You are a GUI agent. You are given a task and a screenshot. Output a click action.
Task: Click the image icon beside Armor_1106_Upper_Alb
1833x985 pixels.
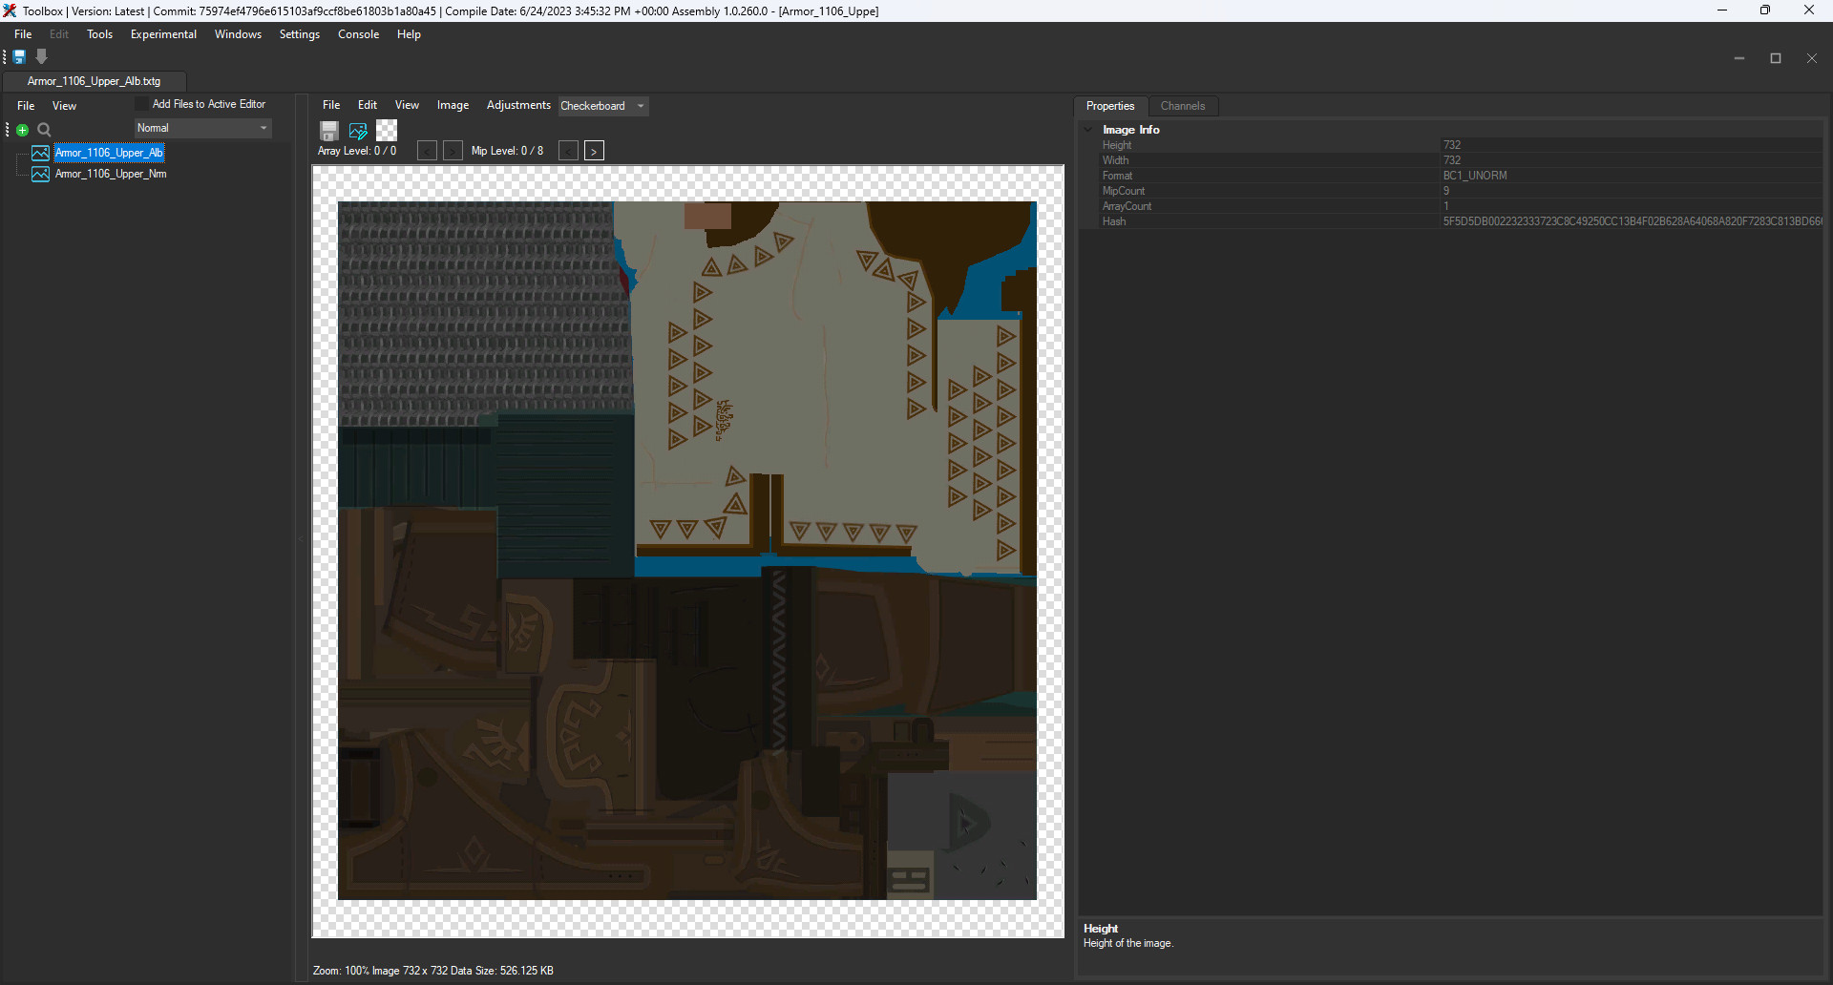tap(41, 153)
